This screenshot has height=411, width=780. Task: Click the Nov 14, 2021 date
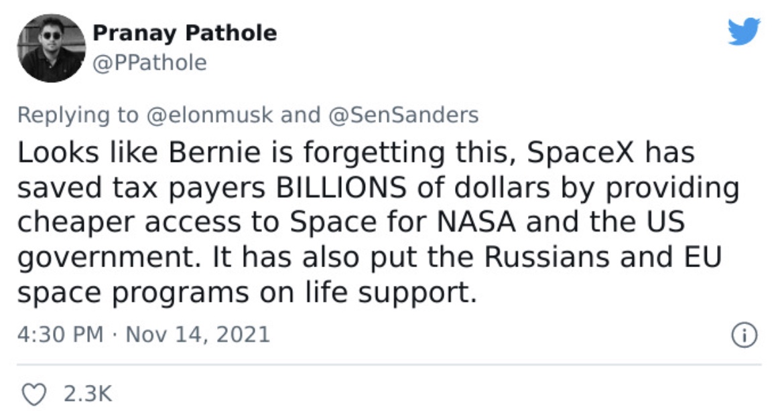(198, 334)
